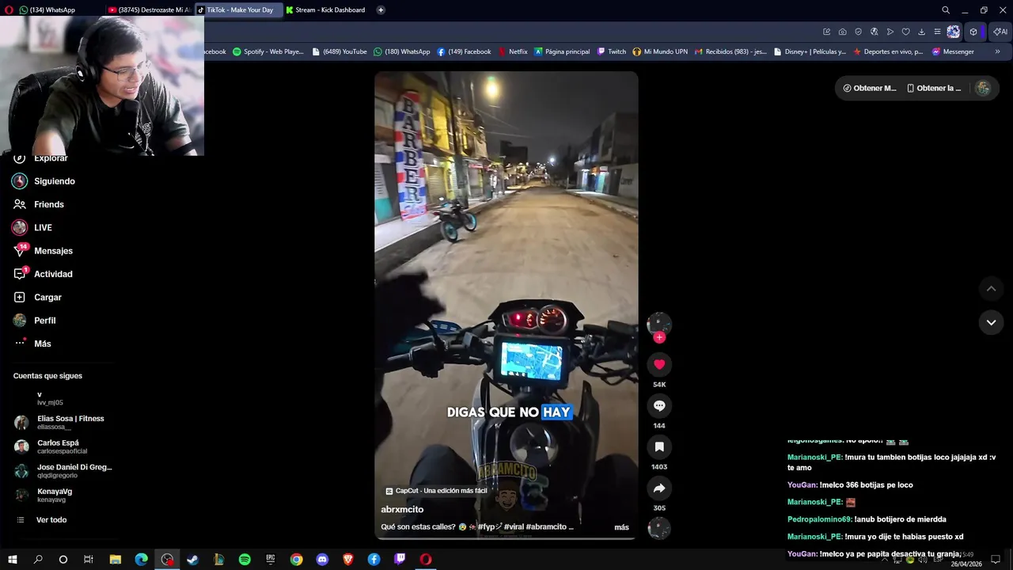Open Messenger bookmark

coord(953,51)
